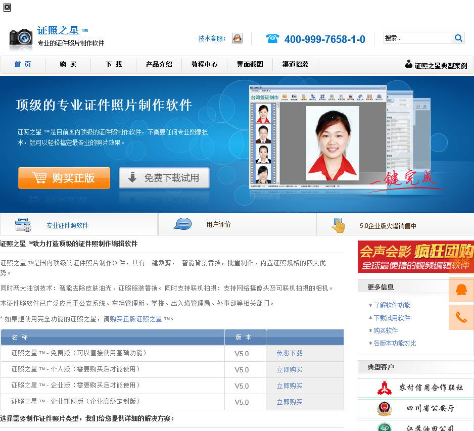This screenshot has height=431, width=474.
Task: Click the 典型客户 sidebar heading
Action: pyautogui.click(x=381, y=367)
